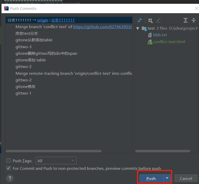This screenshot has width=199, height=184.
Task: Click the Expand All icon
Action: (x=186, y=20)
